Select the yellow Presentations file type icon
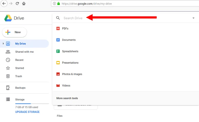The width and height of the screenshot is (199, 122). tap(58, 63)
